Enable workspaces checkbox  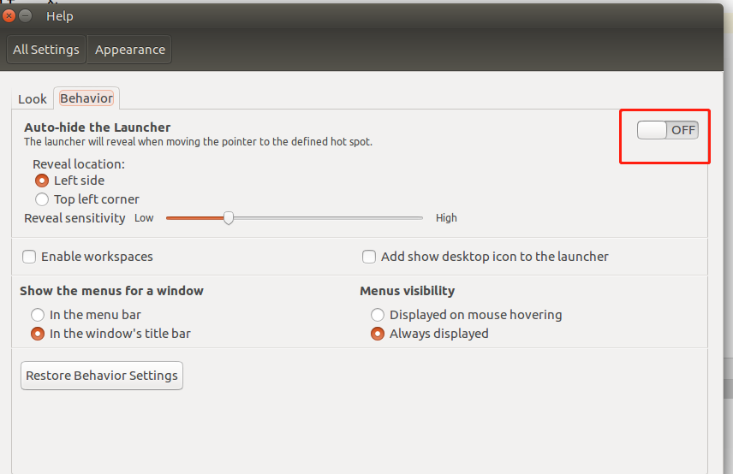point(30,257)
